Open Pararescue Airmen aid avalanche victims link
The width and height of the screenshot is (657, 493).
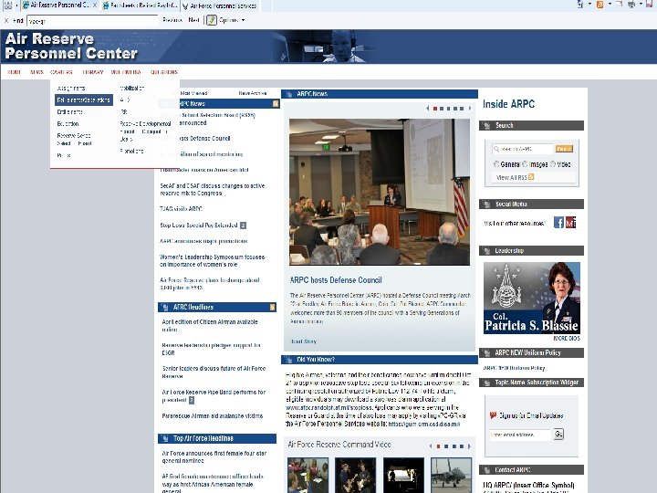click(x=213, y=416)
